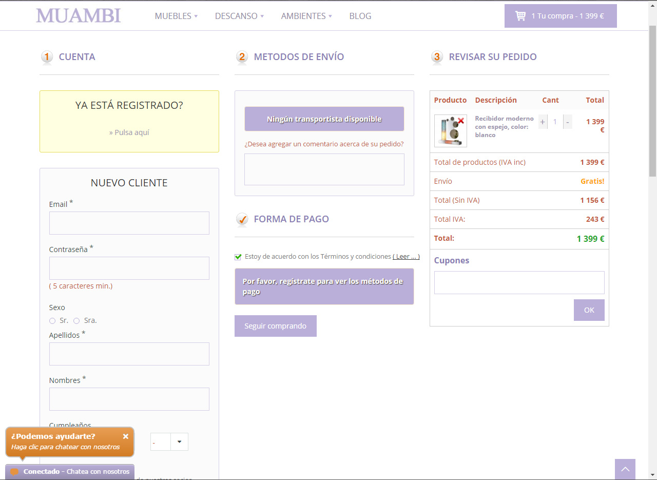Open the AMBIENTES menu
Image resolution: width=657 pixels, height=480 pixels.
[x=306, y=16]
